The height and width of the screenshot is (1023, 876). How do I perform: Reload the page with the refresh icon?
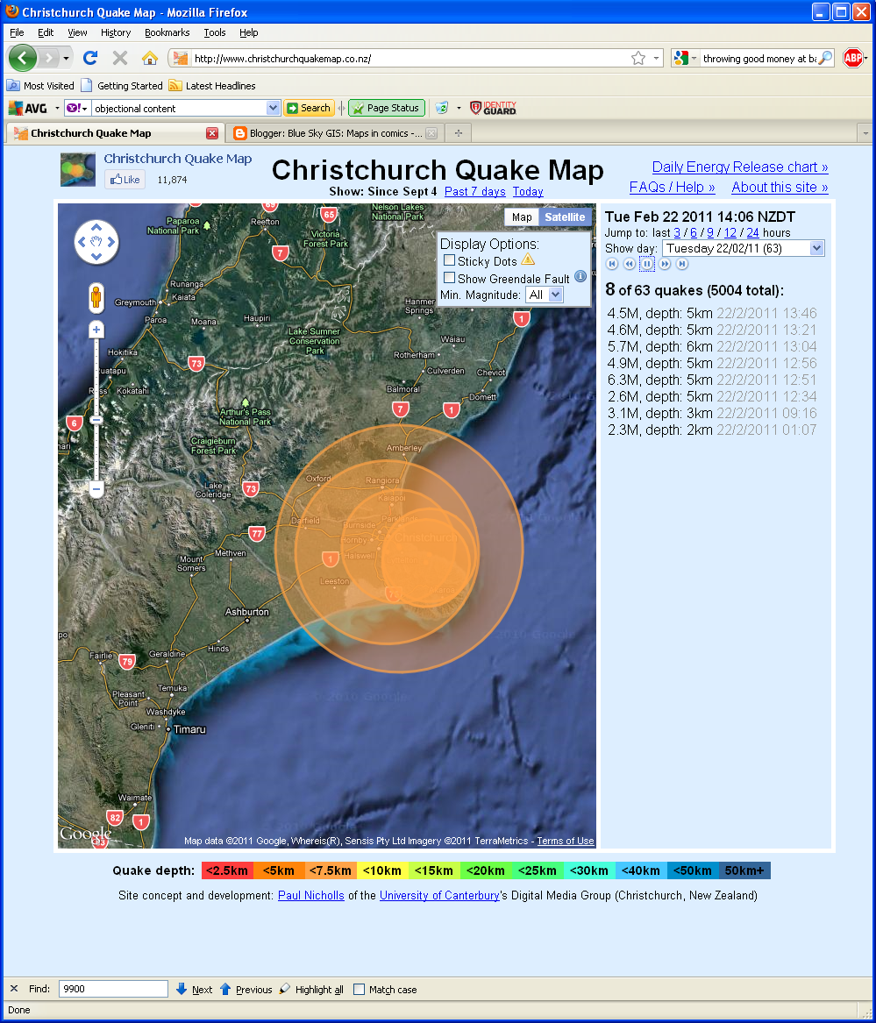[x=90, y=58]
